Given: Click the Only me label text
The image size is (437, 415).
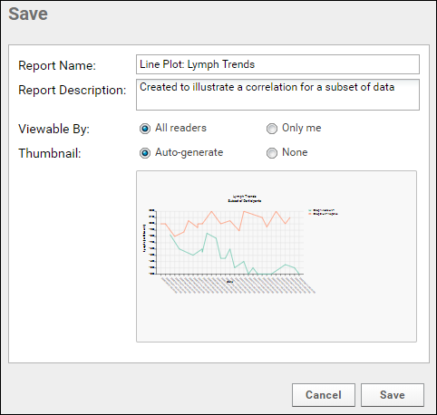Looking at the screenshot, I should point(302,128).
